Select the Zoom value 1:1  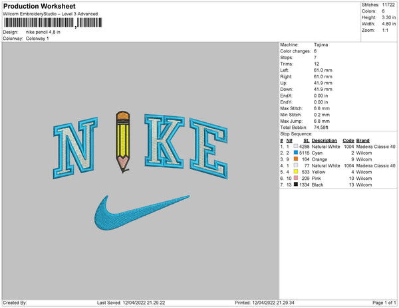(385, 31)
